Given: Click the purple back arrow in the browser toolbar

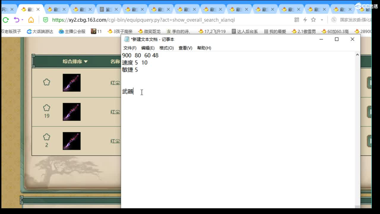Looking at the screenshot, I should coord(16,20).
